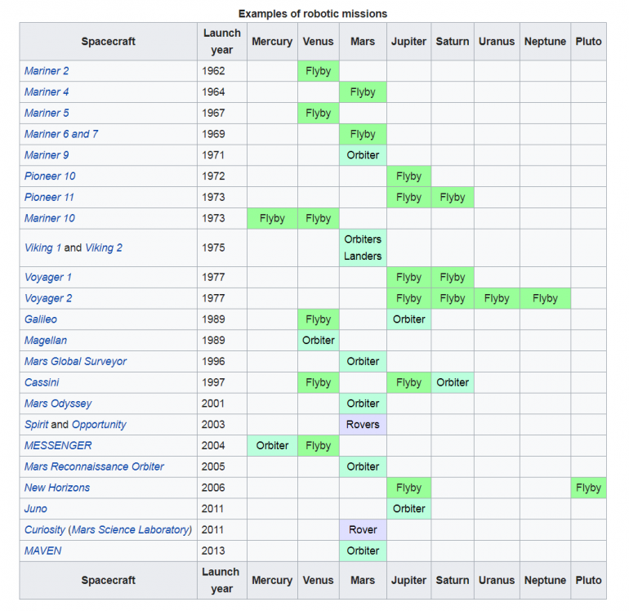Select the purple Rovers cell for Spirit
The image size is (629, 611).
click(363, 425)
